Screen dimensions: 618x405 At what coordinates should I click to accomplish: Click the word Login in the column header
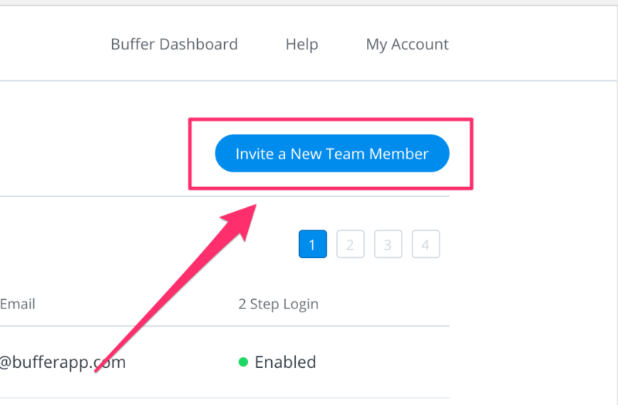tap(301, 304)
